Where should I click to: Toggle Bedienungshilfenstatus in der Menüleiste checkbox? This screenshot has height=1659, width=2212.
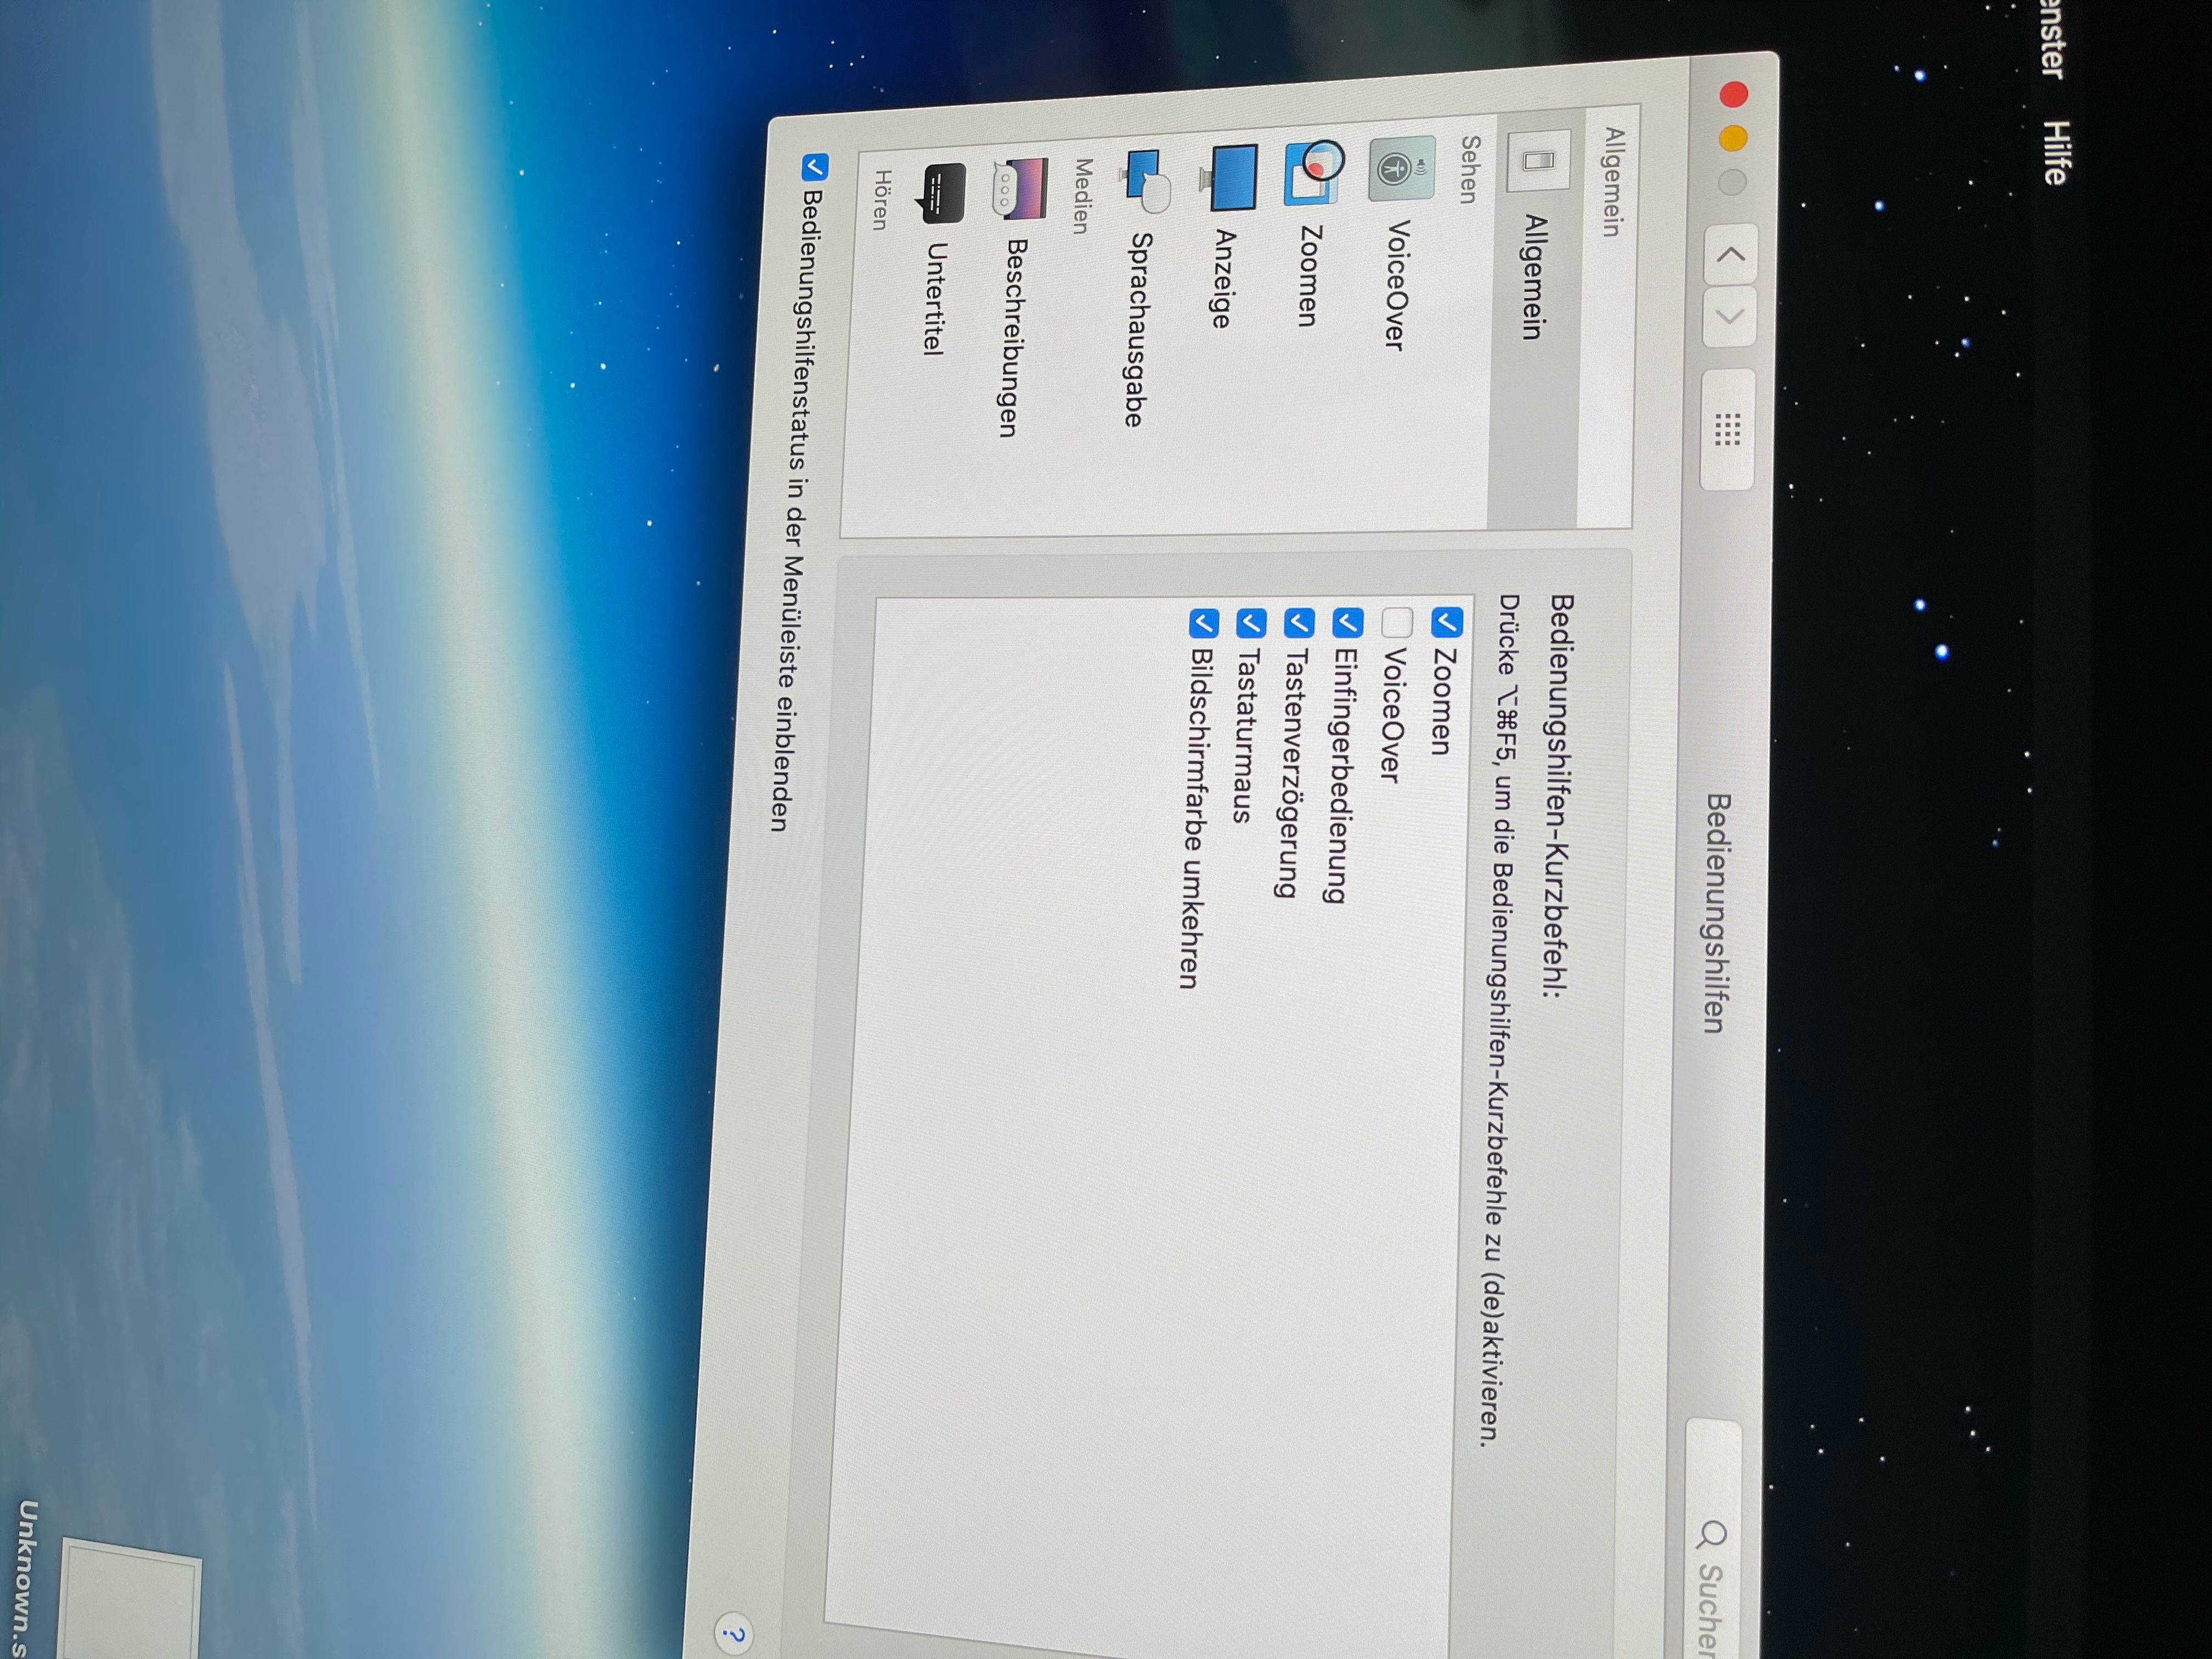click(x=815, y=167)
